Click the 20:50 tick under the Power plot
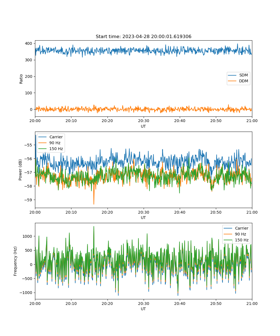This screenshot has height=336, width=280. (x=216, y=212)
